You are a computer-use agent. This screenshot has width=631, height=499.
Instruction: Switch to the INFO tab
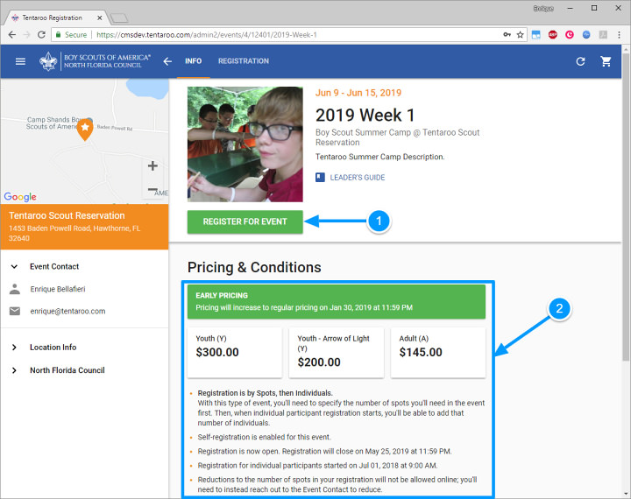[193, 61]
